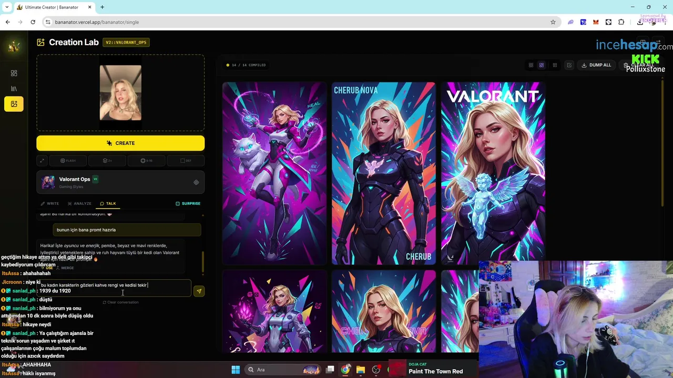The image size is (673, 378).
Task: Open the DEF resolution option
Action: click(x=186, y=161)
